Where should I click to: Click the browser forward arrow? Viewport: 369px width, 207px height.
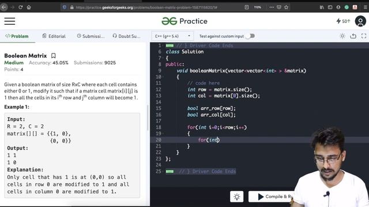(x=12, y=7)
